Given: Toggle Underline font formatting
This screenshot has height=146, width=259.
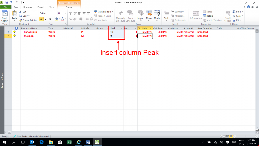Looking at the screenshot, I should 50,19.
